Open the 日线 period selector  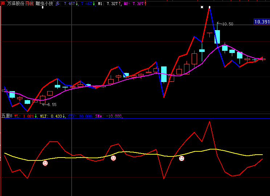click(x=29, y=3)
